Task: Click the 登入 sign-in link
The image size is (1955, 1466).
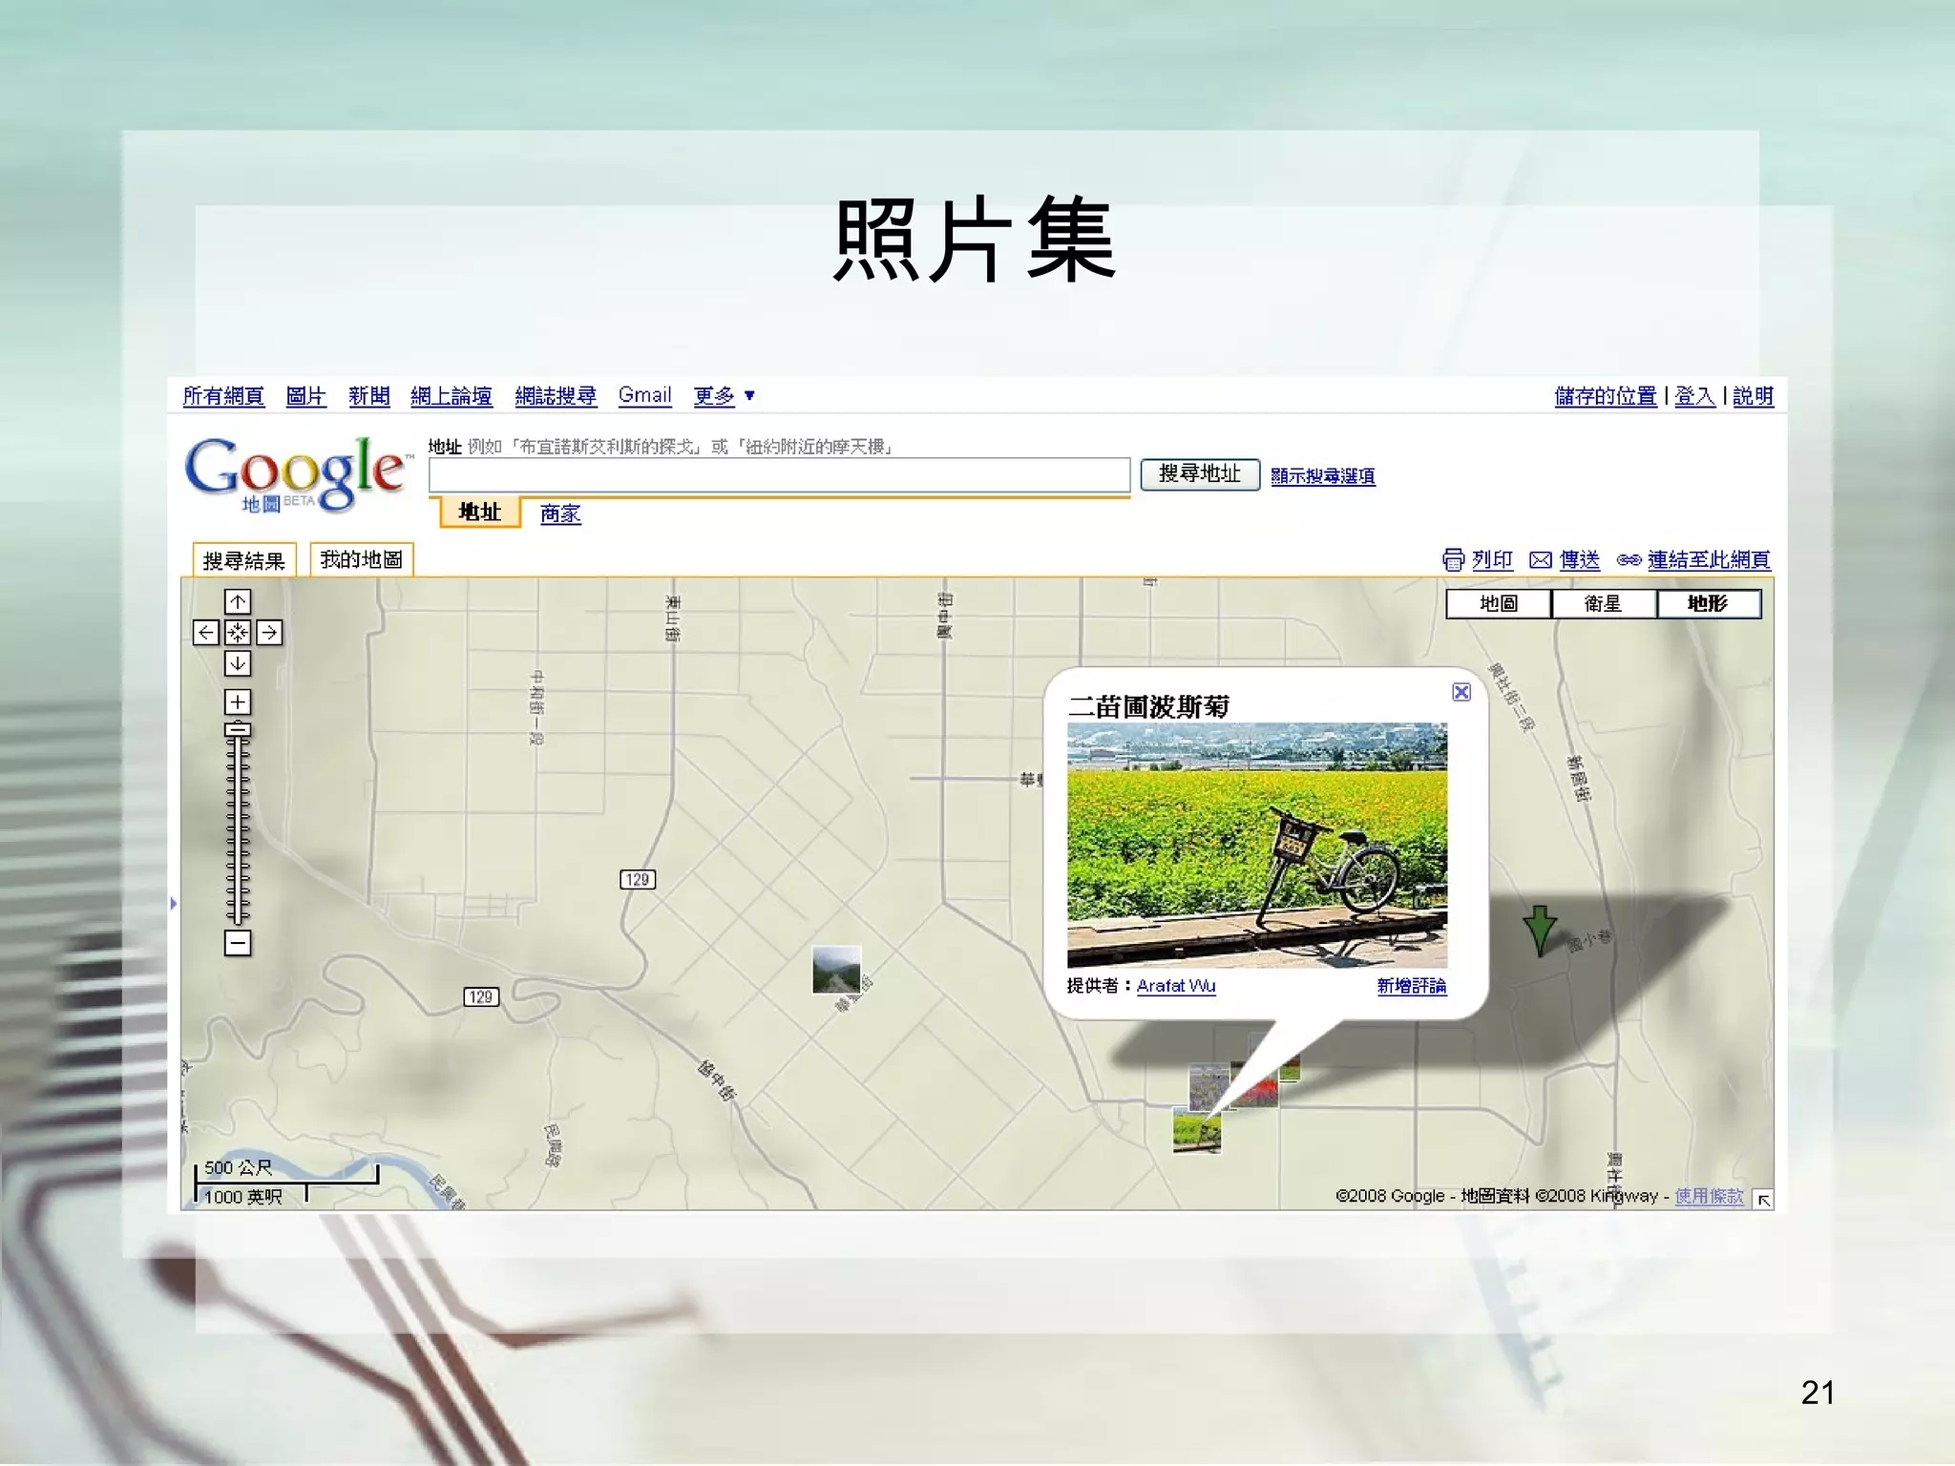Action: tap(1695, 395)
